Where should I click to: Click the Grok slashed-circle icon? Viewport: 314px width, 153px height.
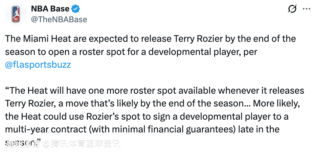point(292,9)
